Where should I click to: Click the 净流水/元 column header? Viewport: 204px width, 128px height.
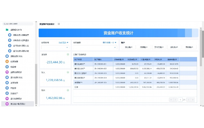[160, 59]
